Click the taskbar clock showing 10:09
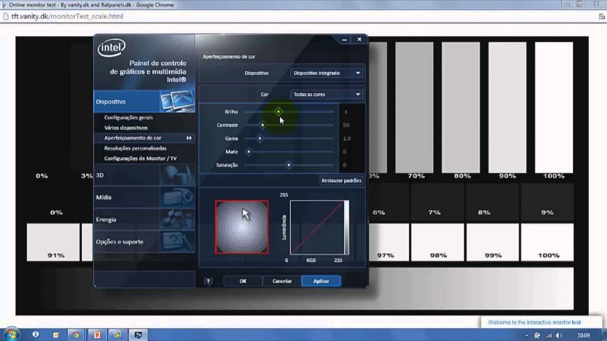This screenshot has width=607, height=341. point(583,335)
